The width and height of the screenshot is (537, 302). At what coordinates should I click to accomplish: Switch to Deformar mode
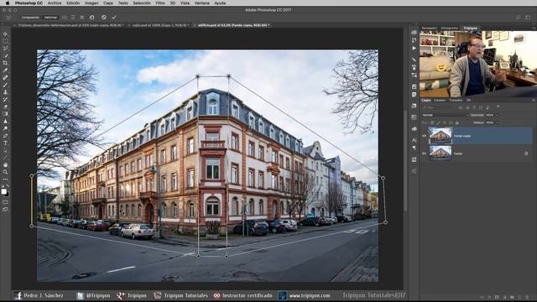click(50, 17)
